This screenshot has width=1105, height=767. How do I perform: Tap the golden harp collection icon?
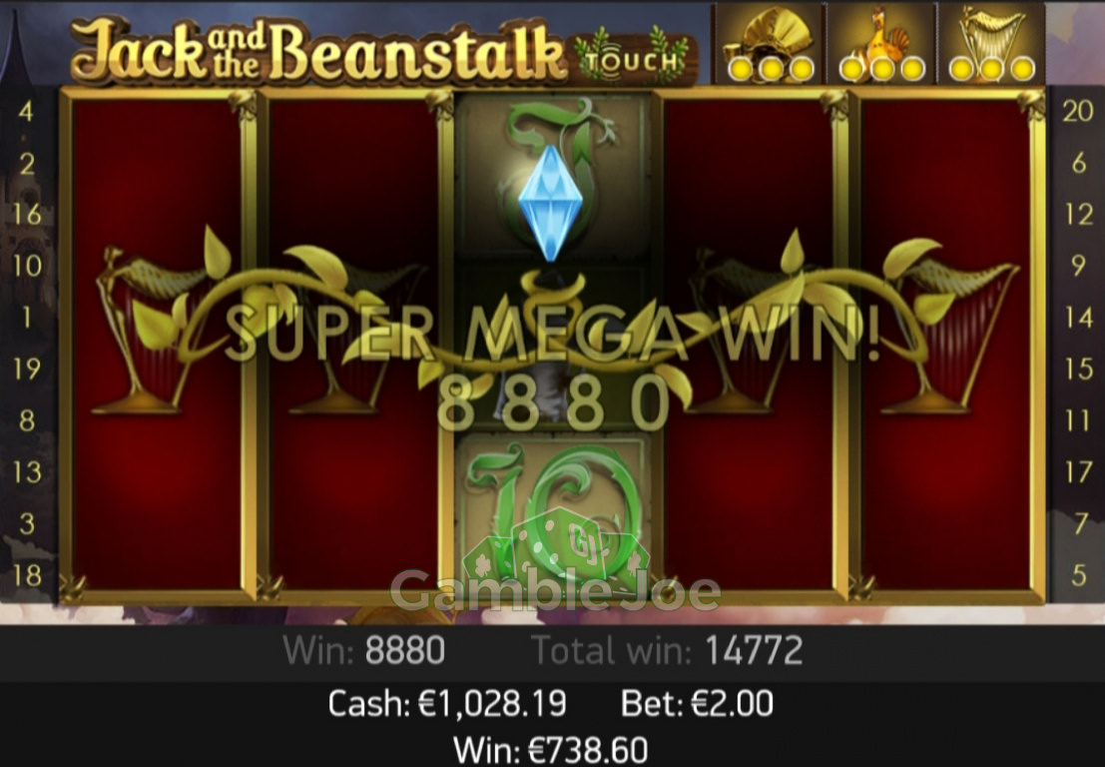click(991, 44)
